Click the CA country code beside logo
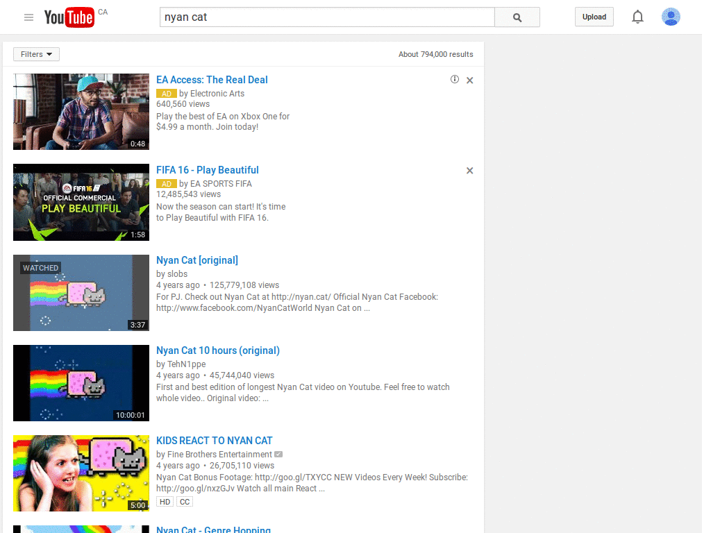Image resolution: width=711 pixels, height=533 pixels. pos(103,12)
